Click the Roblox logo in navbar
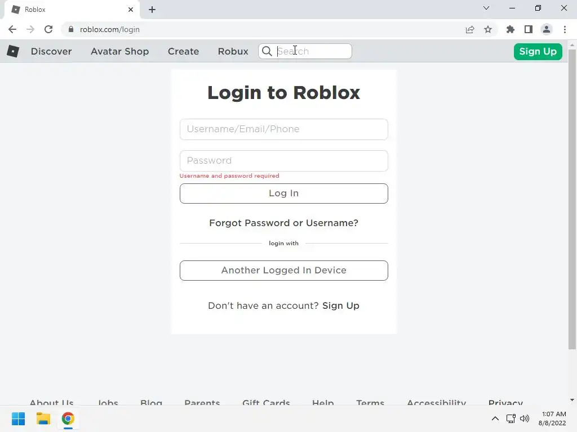 click(13, 51)
